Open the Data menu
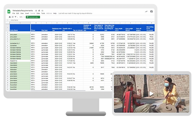196x128 pixels. (38, 13)
